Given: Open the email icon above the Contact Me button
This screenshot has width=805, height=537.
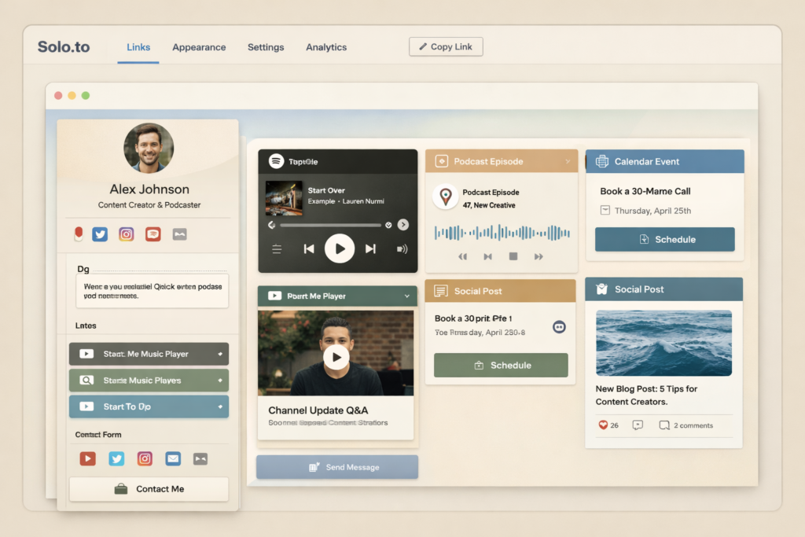Looking at the screenshot, I should pyautogui.click(x=172, y=458).
